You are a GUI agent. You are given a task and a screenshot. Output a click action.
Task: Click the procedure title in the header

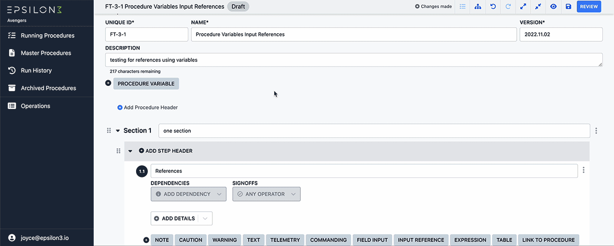pyautogui.click(x=164, y=7)
